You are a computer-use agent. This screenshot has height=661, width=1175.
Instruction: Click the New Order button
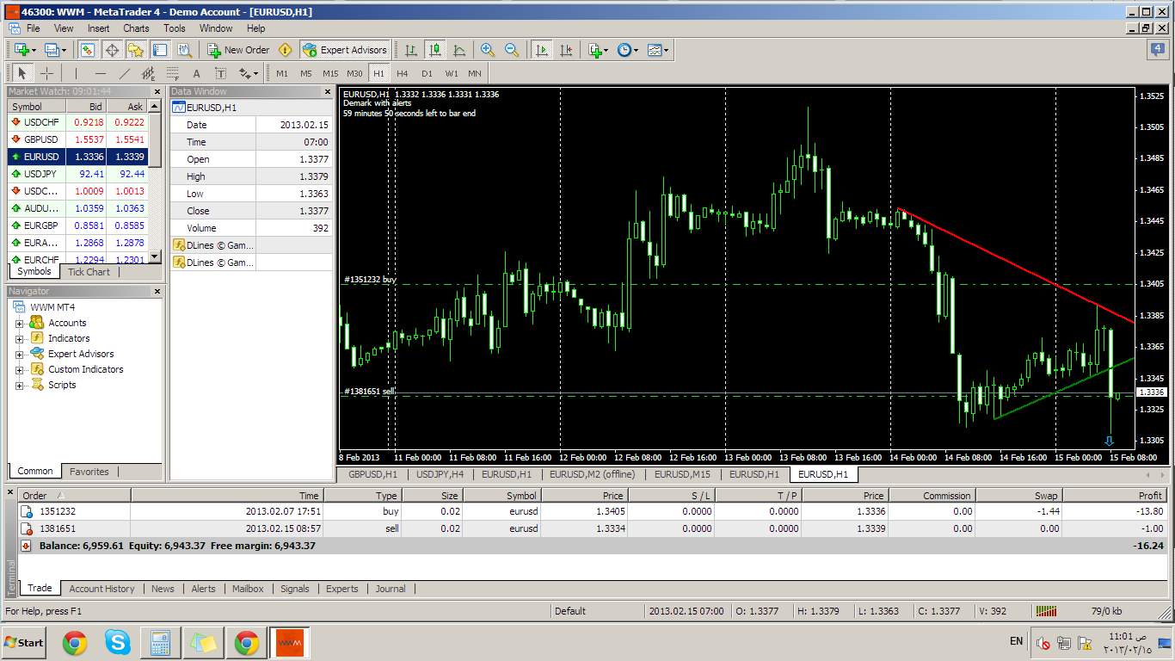pyautogui.click(x=238, y=50)
